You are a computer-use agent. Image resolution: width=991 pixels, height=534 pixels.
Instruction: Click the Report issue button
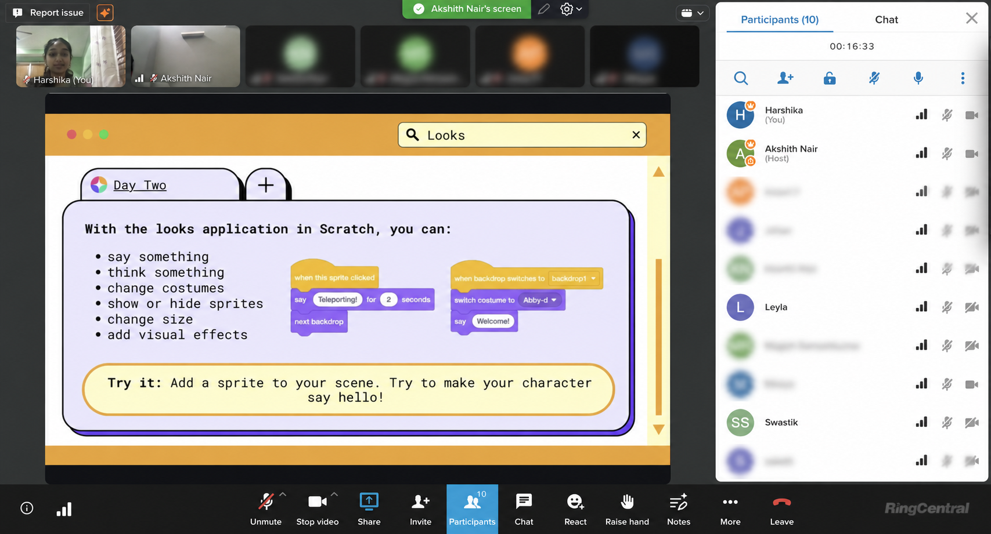point(49,12)
